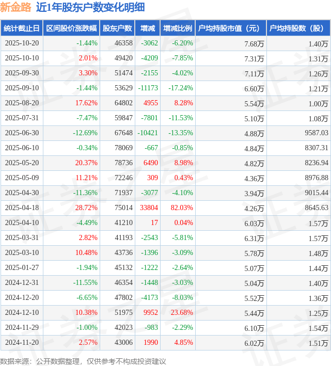Click the 区间股价涨跌幅 column header
331x366 pixels.
tap(71, 28)
